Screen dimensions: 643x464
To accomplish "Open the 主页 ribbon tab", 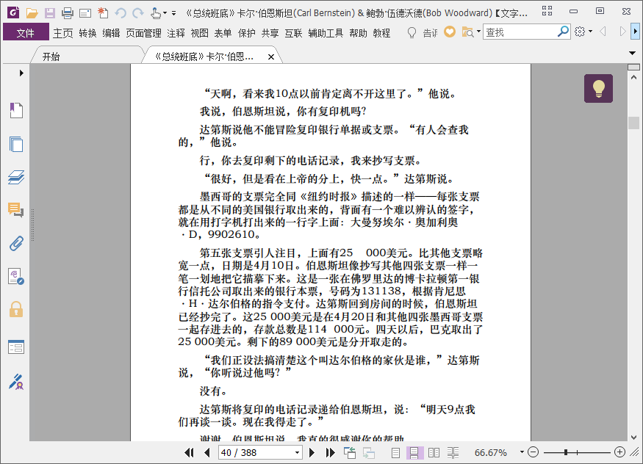I will [x=62, y=33].
